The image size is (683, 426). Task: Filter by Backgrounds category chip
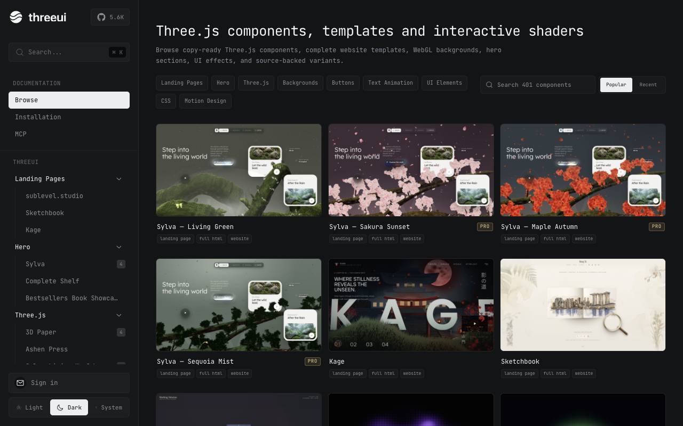pos(300,83)
